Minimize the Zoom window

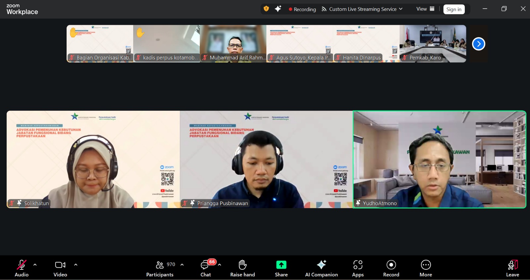pos(485,9)
